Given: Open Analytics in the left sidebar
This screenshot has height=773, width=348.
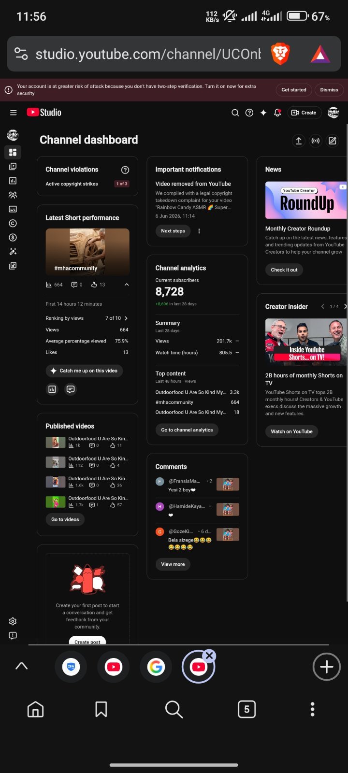Looking at the screenshot, I should [13, 181].
